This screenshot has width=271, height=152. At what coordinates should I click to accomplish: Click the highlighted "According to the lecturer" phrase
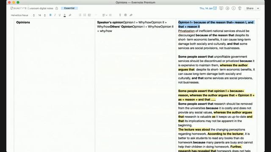point(225,134)
